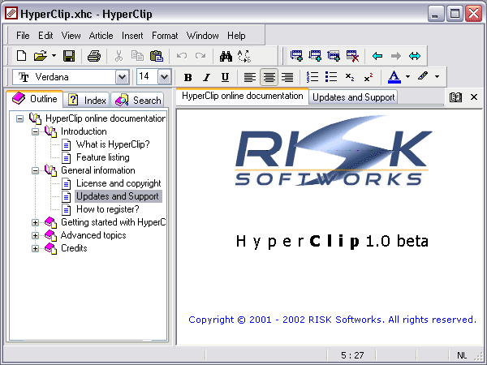Expand the Credits node
The image size is (487, 365).
[35, 249]
